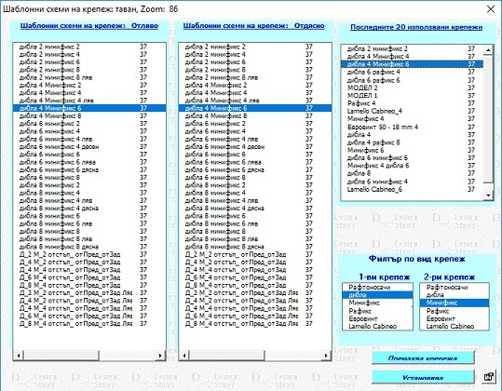Image resolution: width=502 pixels, height=391 pixels.
Task: Select 'дибла 4 Минификс 6' in Отляво list
Action: [89, 108]
